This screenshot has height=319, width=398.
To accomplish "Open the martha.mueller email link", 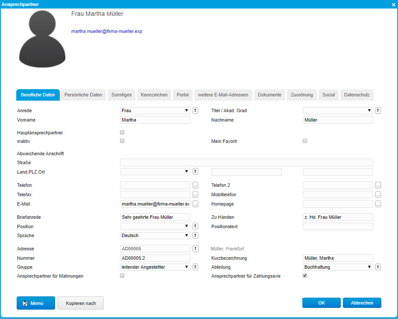I will (107, 31).
